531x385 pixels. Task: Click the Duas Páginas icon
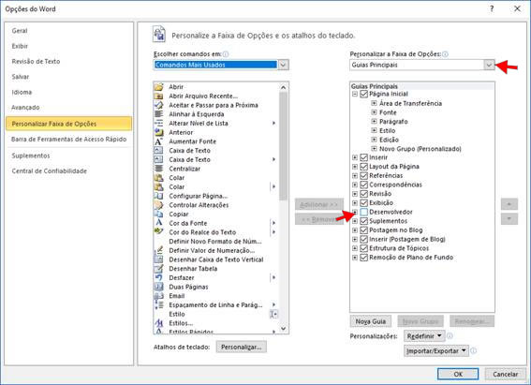[x=158, y=287]
